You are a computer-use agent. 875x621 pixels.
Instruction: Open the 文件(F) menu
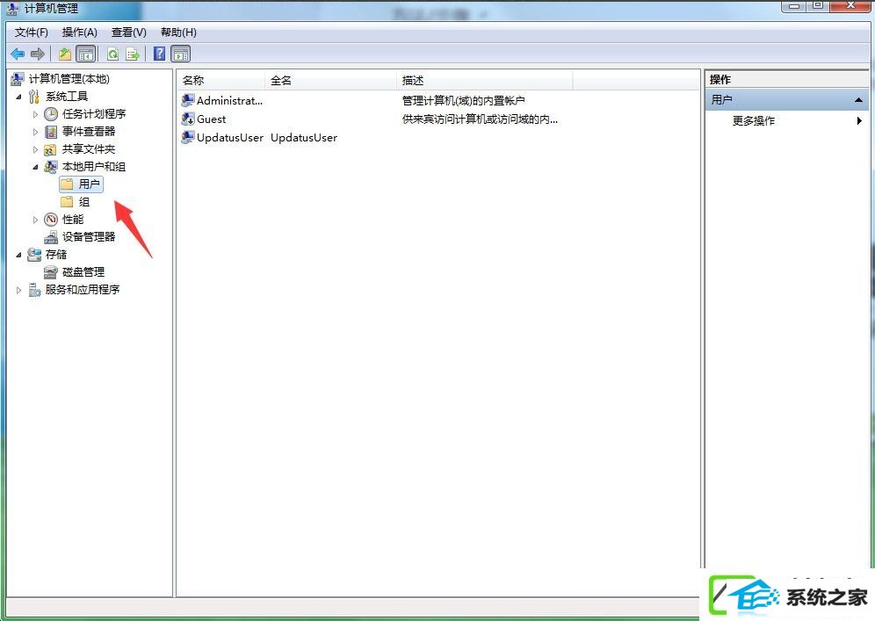point(32,32)
